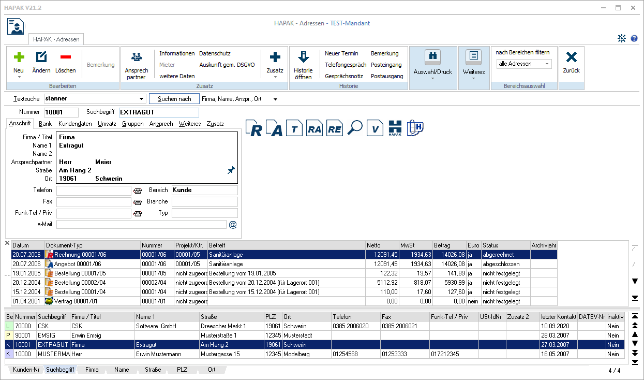
Task: Click the RE document icon
Action: point(335,128)
